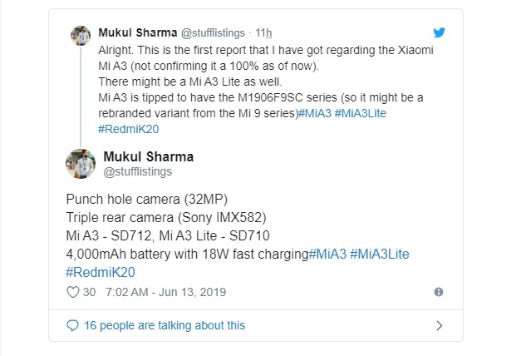Open the large Mukul Sharma profile picture
Image resolution: width=516 pixels, height=356 pixels.
click(x=81, y=164)
